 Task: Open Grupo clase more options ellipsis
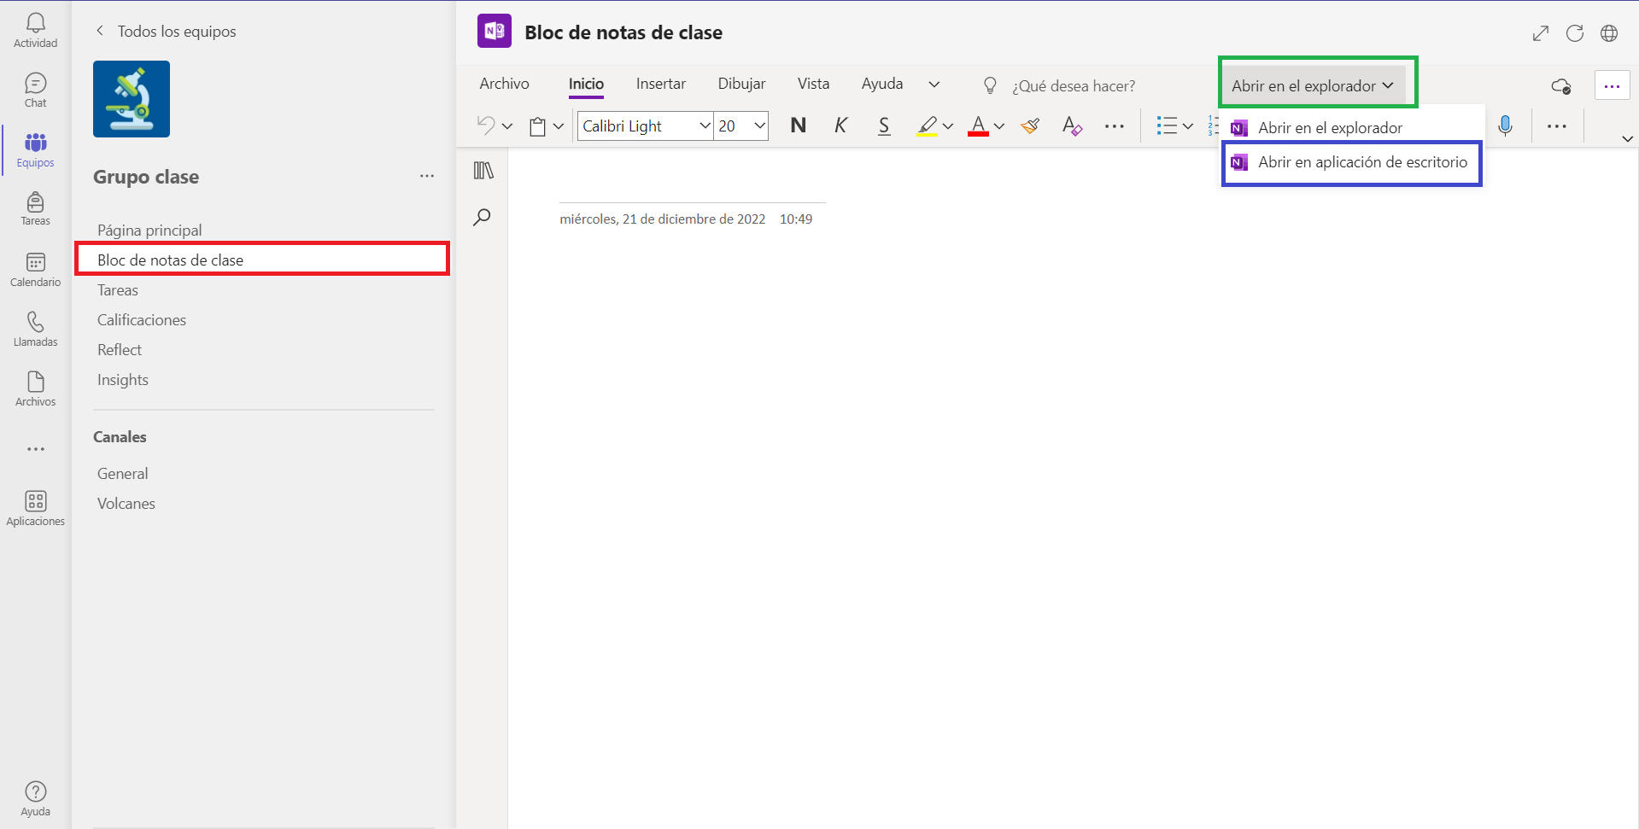[427, 176]
